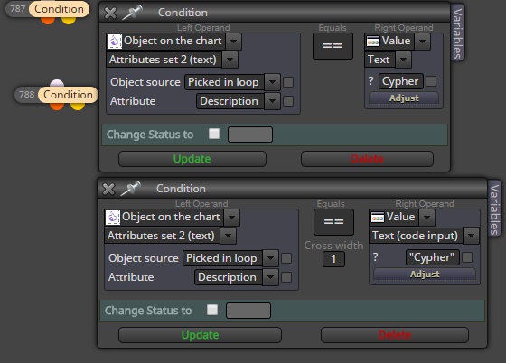Open the Description attribute dropdown in the lower panel
Viewport: 506px width, 363px height.
[x=270, y=277]
